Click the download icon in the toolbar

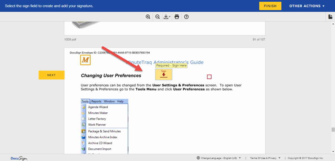point(167,17)
